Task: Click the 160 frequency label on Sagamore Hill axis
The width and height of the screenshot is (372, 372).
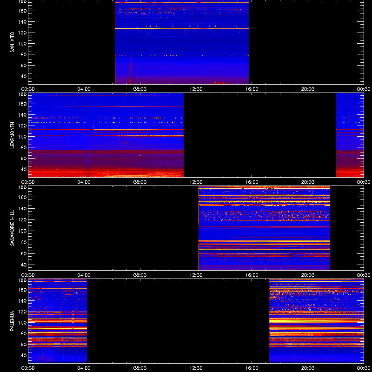Action: pyautogui.click(x=22, y=197)
